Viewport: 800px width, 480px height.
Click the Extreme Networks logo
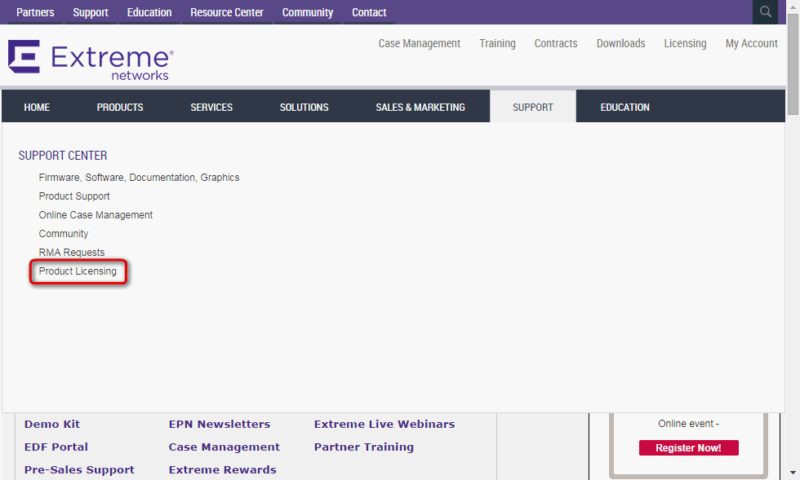(91, 60)
